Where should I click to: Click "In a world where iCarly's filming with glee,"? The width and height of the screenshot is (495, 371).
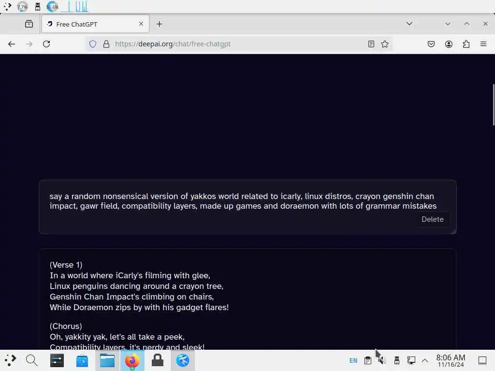(x=130, y=275)
